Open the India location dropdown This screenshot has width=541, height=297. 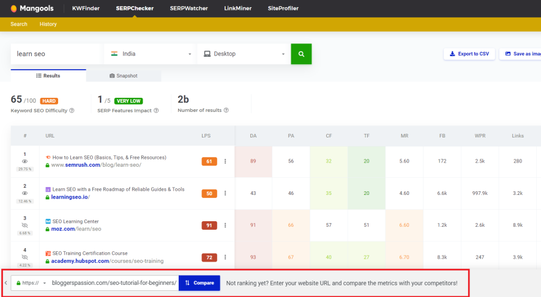coord(151,54)
